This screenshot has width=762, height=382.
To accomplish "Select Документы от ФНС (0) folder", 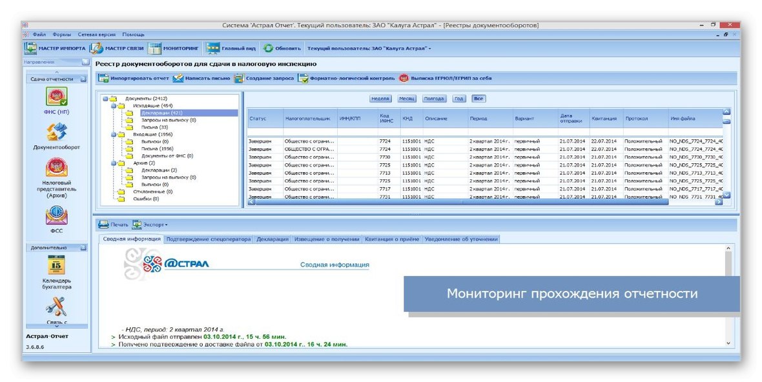I will point(167,156).
